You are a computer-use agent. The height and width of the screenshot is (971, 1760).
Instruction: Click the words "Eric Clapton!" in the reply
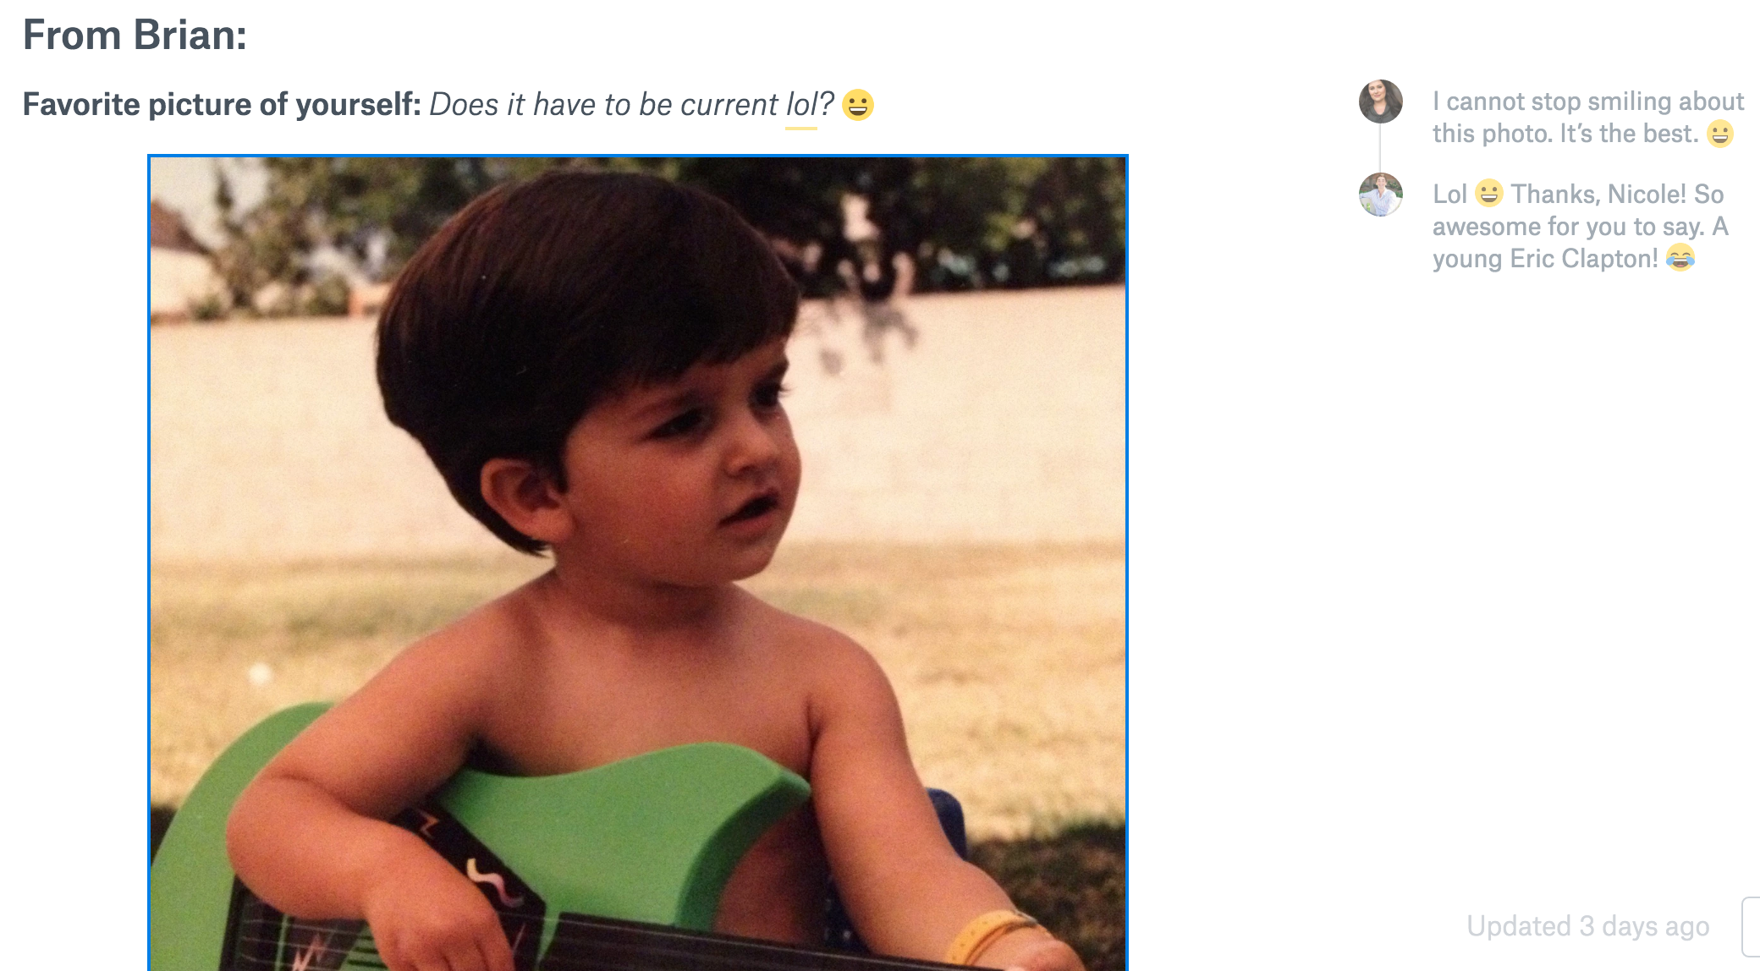[1584, 259]
